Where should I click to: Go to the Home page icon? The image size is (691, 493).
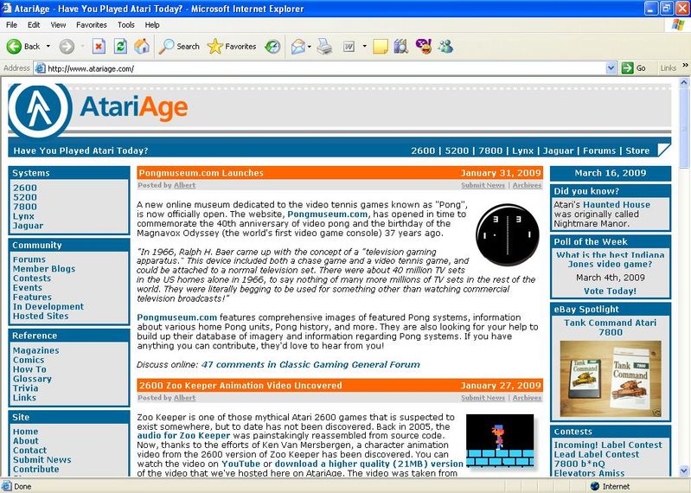tap(142, 46)
